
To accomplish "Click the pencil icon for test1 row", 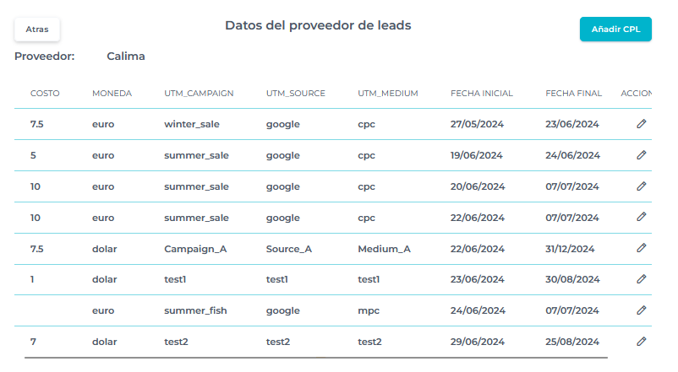I will (642, 279).
